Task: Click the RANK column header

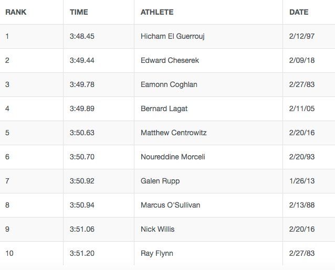Action: [x=16, y=12]
